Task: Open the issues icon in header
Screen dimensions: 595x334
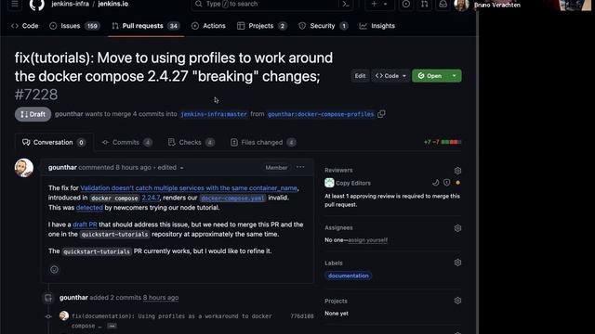Action: (406, 4)
